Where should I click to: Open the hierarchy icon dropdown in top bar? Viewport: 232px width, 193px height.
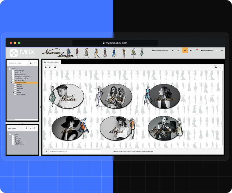tap(179, 50)
